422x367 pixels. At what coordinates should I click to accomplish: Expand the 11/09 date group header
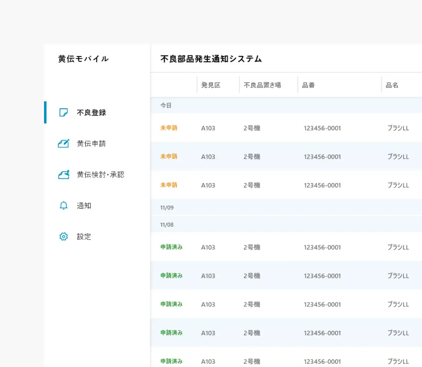click(x=167, y=208)
